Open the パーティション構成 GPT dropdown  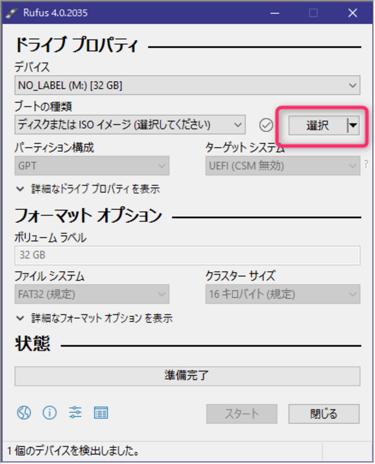point(92,166)
